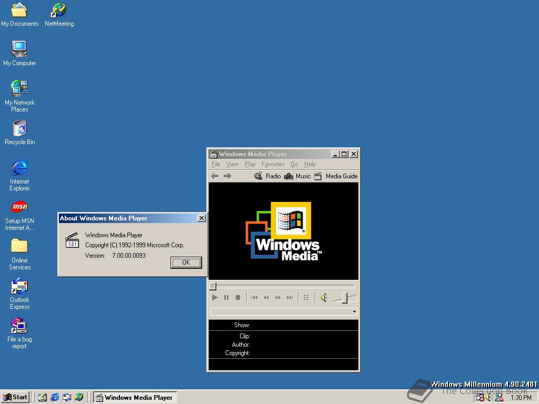Viewport: 539px width, 404px height.
Task: Click Windows Media Player taskbar button
Action: (x=135, y=398)
